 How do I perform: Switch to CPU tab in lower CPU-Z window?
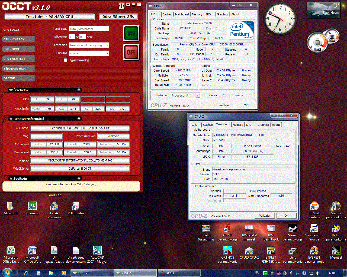[194, 125]
